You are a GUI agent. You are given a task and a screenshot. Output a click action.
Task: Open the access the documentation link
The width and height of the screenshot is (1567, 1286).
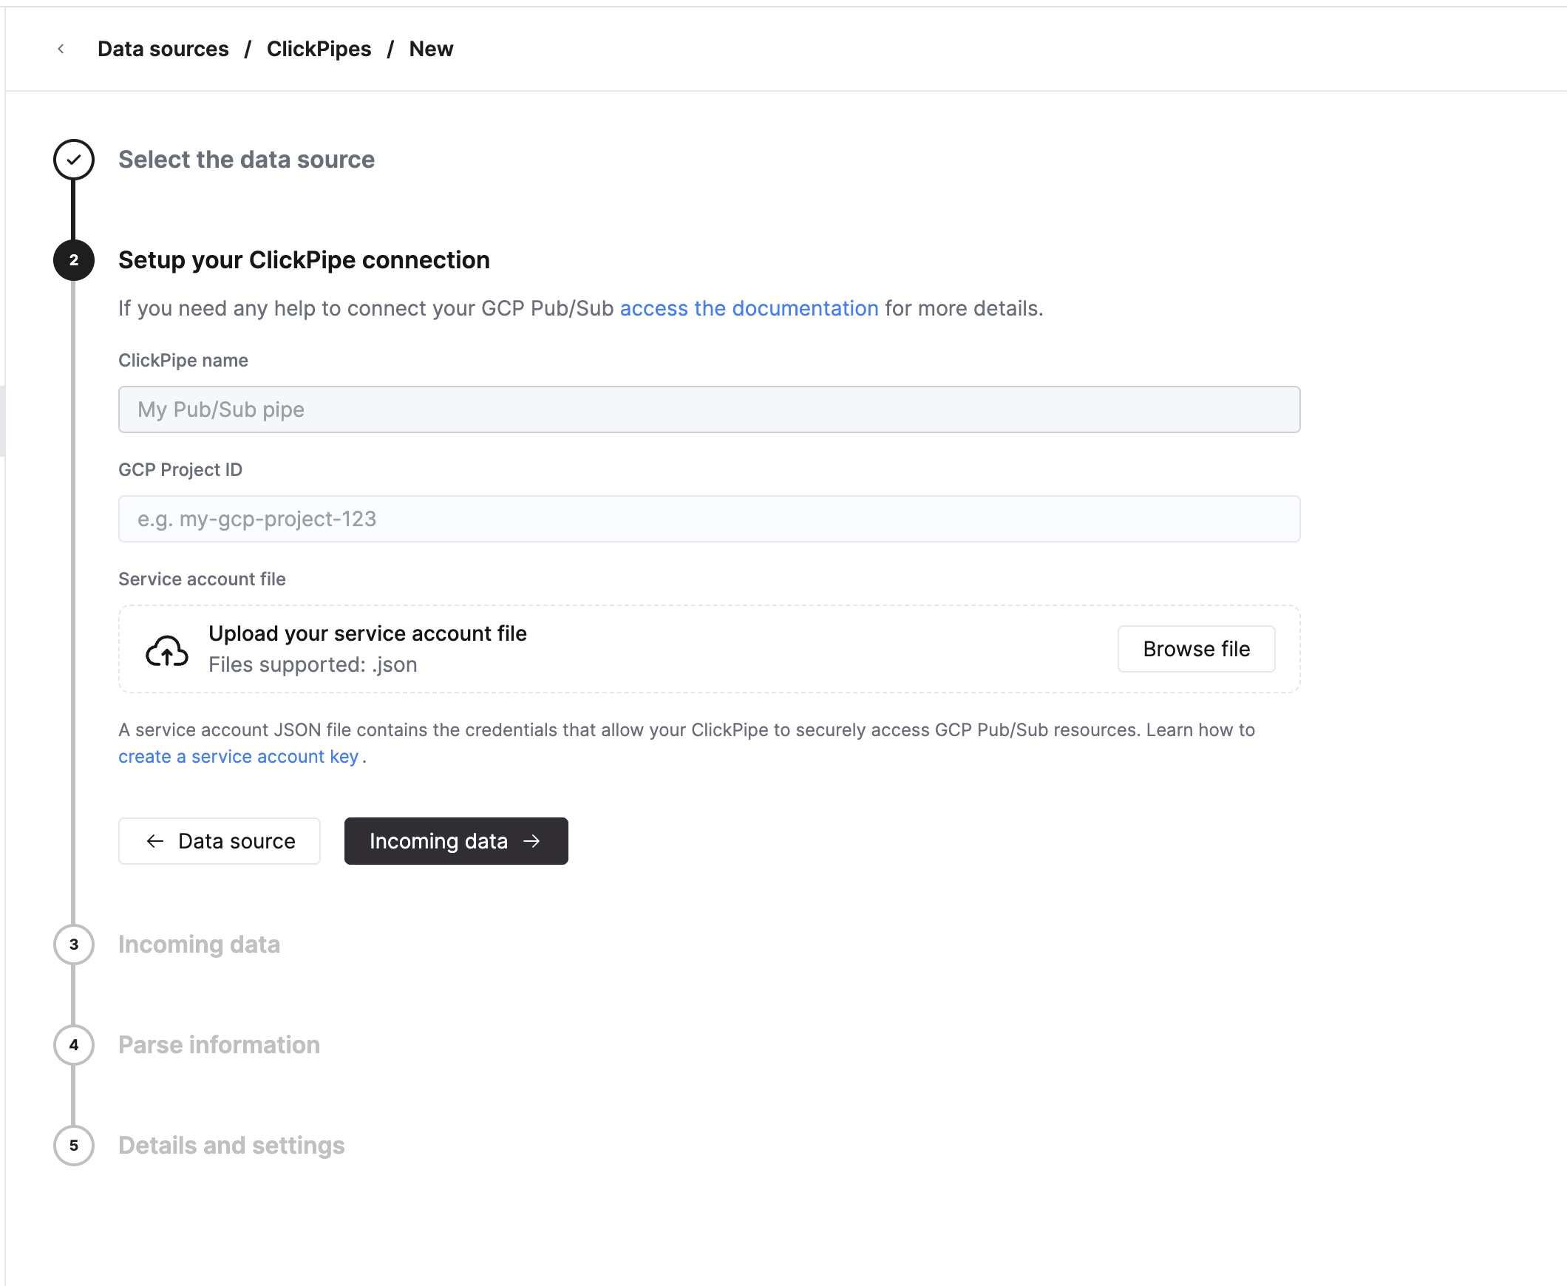click(749, 308)
